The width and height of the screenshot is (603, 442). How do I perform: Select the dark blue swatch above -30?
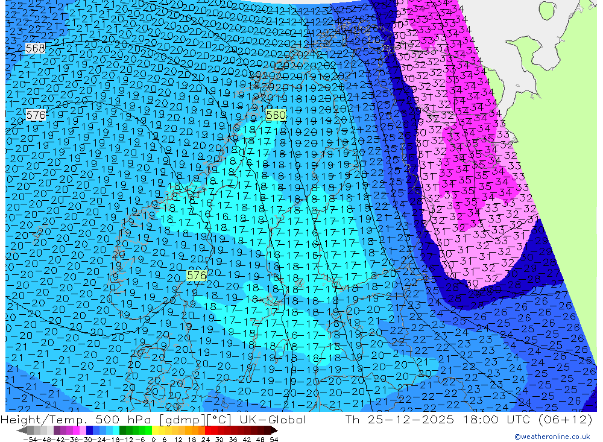click(90, 431)
